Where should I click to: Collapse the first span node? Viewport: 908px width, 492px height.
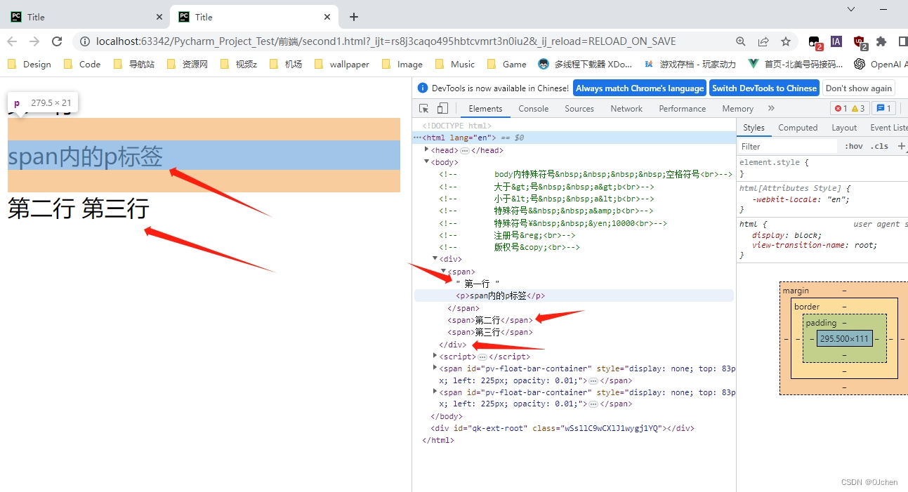tap(443, 271)
